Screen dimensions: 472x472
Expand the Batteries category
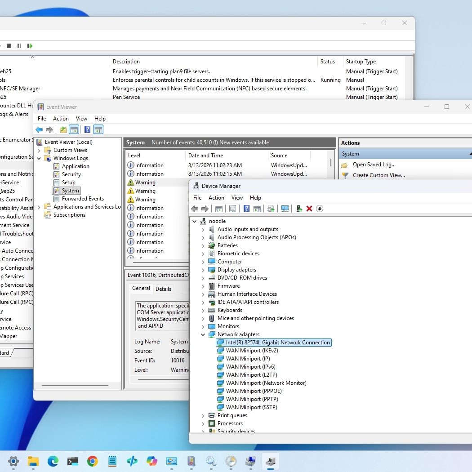203,245
